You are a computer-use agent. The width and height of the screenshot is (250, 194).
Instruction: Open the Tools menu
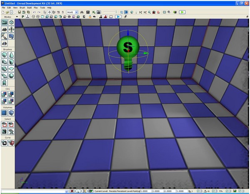point(42,7)
